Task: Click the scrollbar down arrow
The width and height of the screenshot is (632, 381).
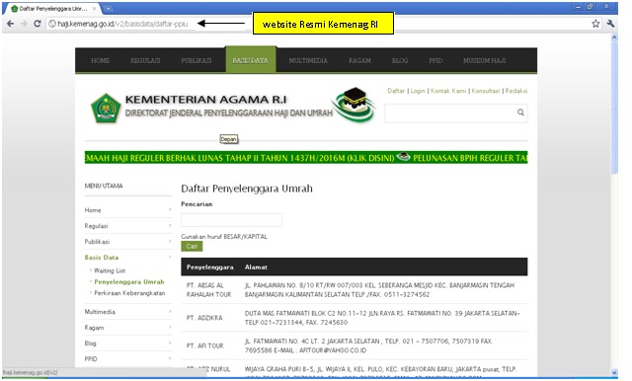Action: pos(614,372)
